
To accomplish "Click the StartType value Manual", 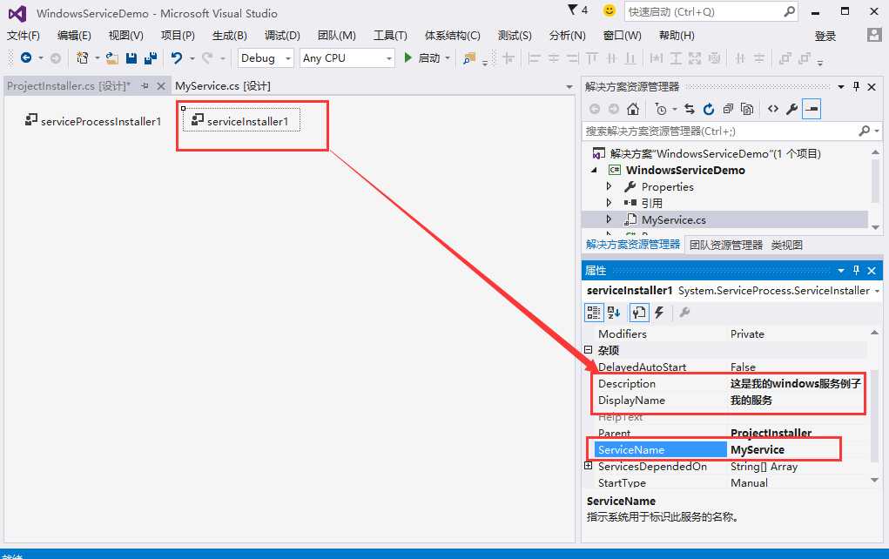I will (749, 482).
